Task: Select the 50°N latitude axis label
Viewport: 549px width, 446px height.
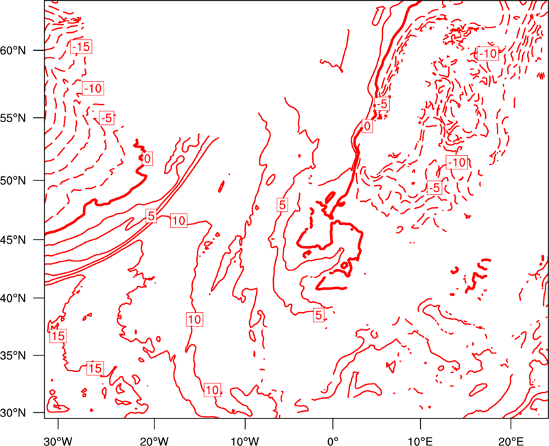Action: tap(13, 181)
